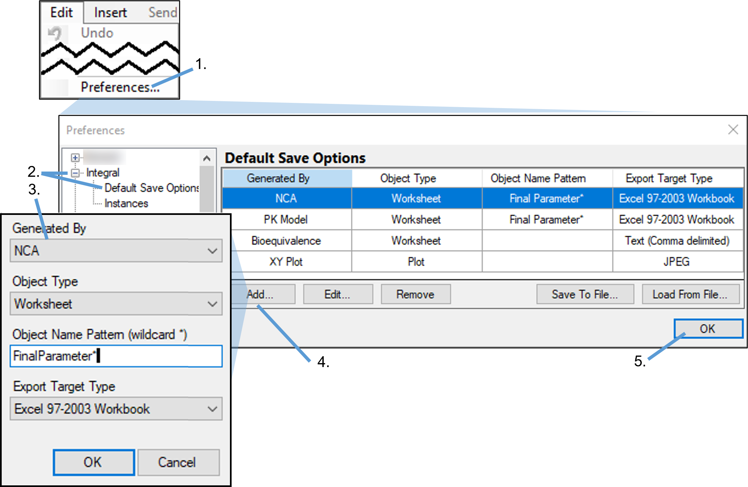
Task: Select Default Save Options tree item
Action: 151,188
